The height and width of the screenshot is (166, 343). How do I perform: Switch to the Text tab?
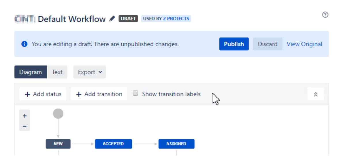click(x=57, y=72)
